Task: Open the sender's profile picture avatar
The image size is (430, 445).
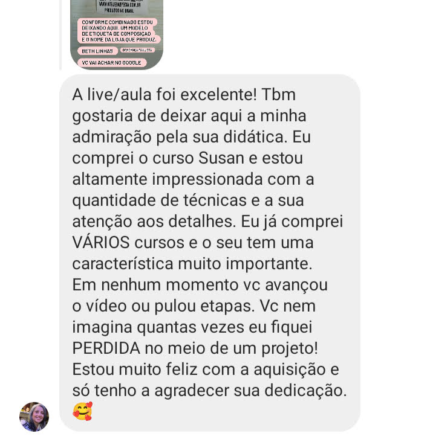Action: pyautogui.click(x=34, y=417)
